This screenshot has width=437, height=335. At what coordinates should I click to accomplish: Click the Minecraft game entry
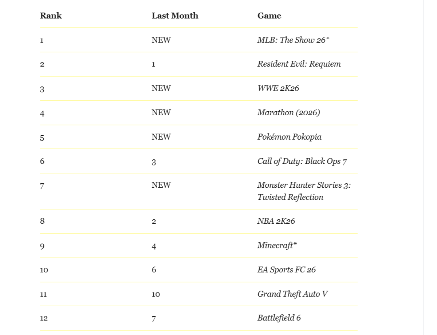[x=277, y=246]
